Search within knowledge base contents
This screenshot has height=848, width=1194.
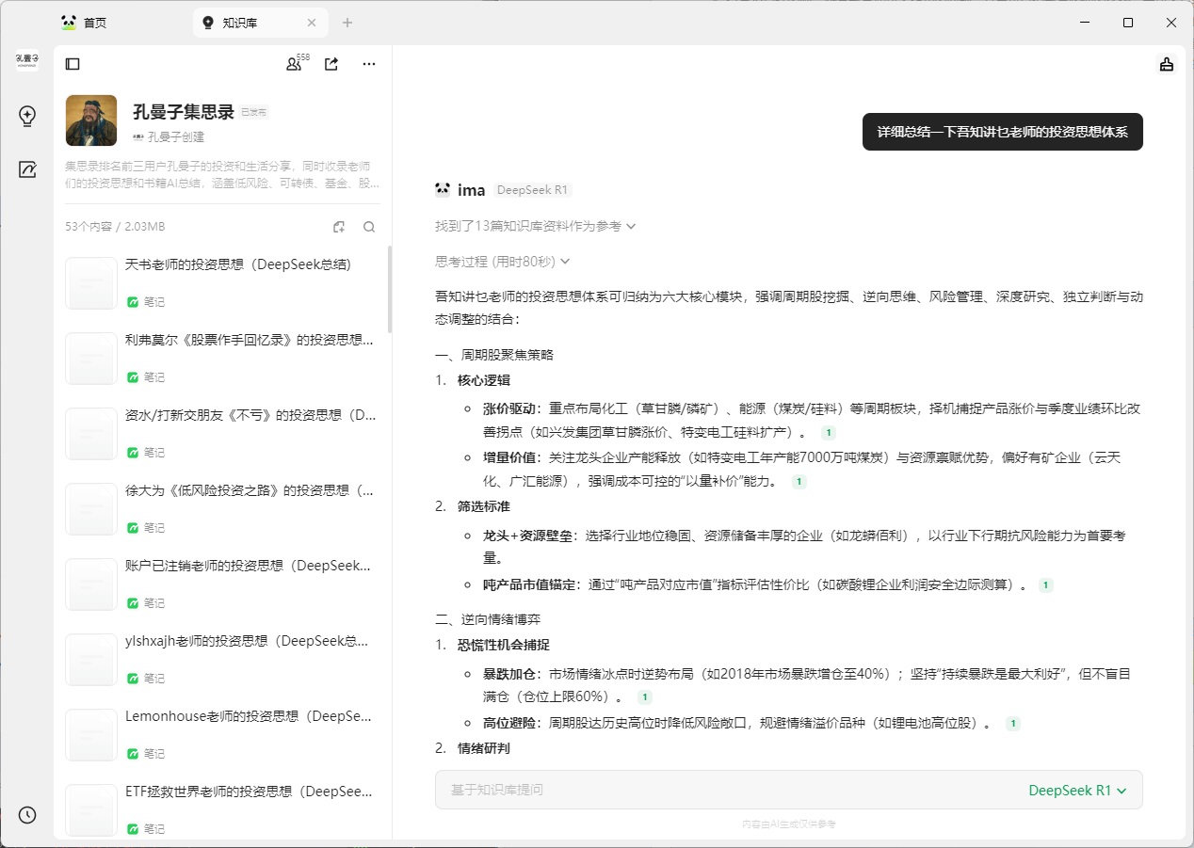click(369, 227)
